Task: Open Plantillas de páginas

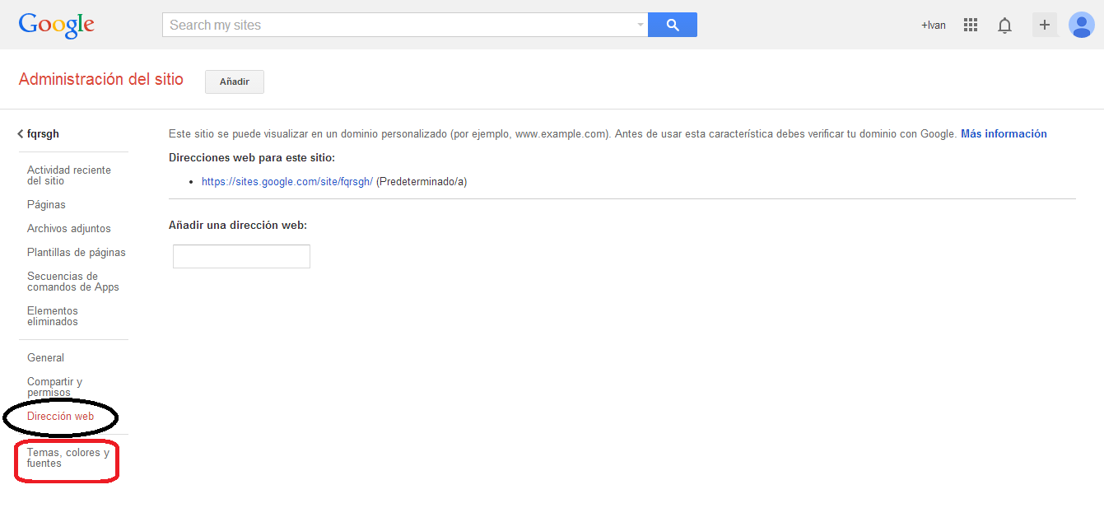Action: tap(76, 253)
